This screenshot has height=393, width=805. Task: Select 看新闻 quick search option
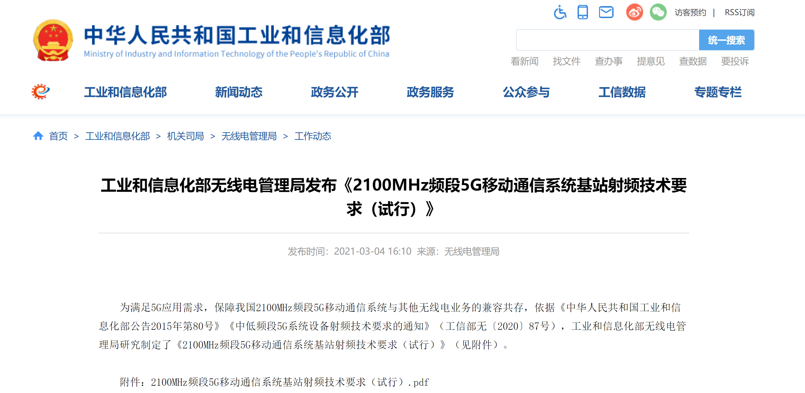click(x=524, y=61)
